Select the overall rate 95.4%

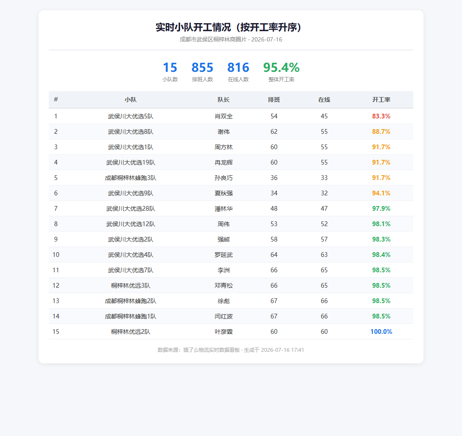[281, 68]
